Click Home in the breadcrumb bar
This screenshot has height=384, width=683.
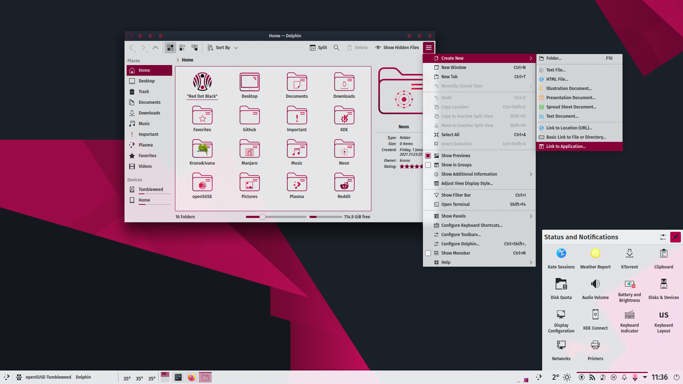tap(187, 60)
